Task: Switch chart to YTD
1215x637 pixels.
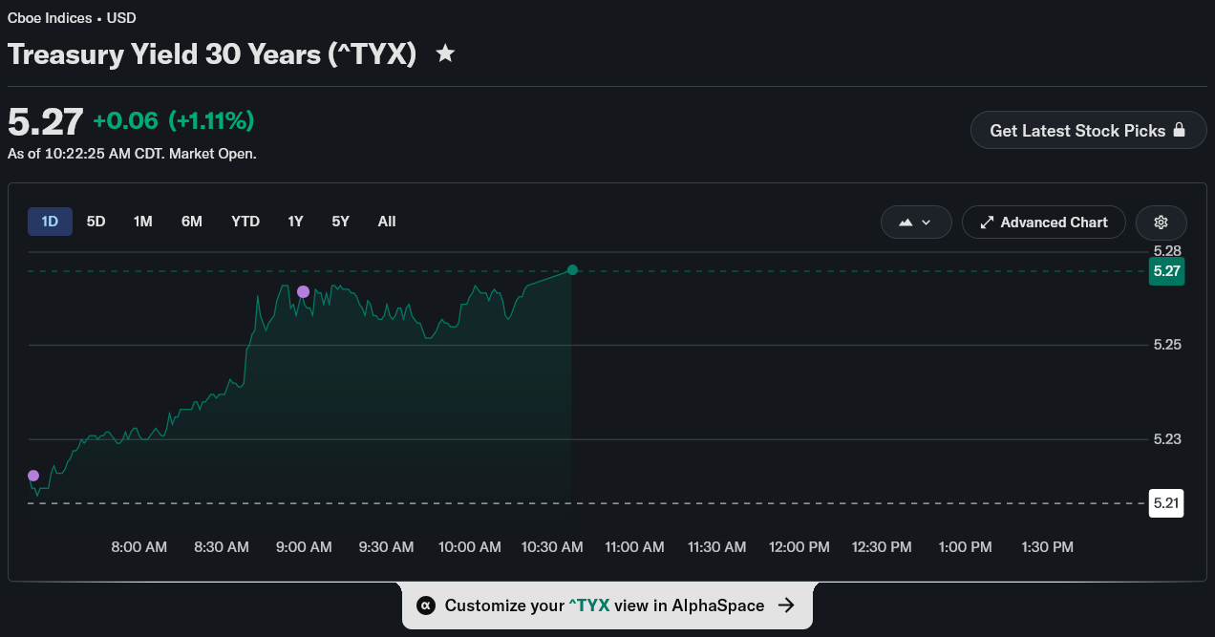Action: [x=245, y=222]
